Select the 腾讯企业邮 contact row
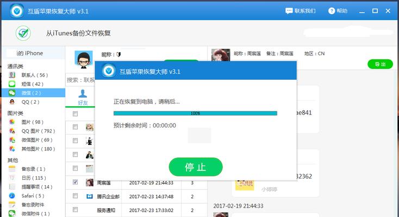The height and width of the screenshot is (217, 399). (x=136, y=196)
